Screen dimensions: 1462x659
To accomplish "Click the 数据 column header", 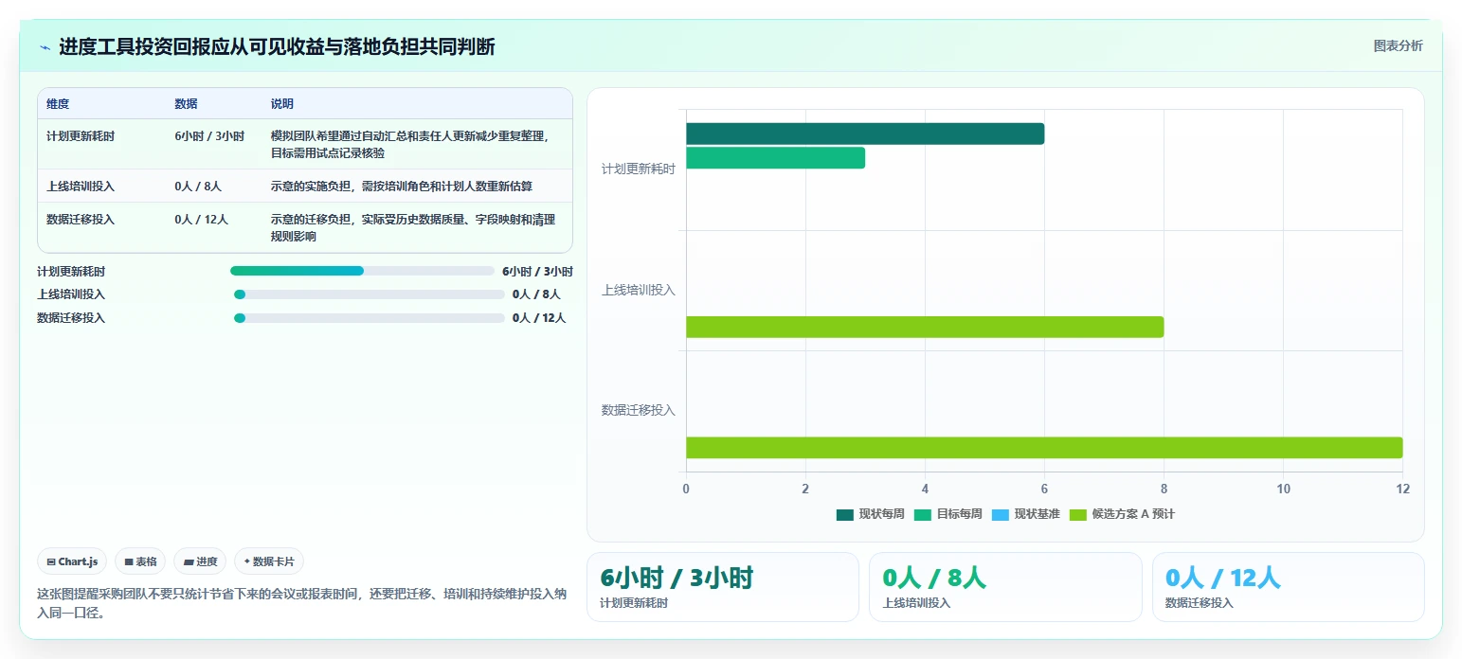I will pos(186,104).
